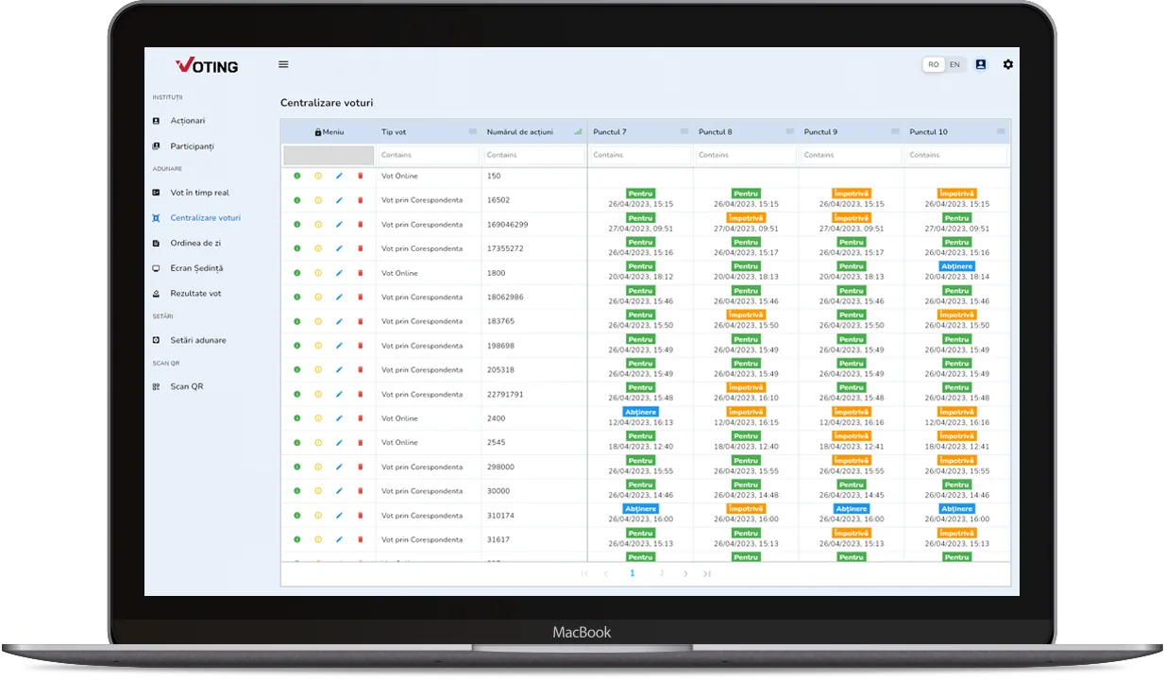Edit the row with 16502 shares

(x=339, y=200)
